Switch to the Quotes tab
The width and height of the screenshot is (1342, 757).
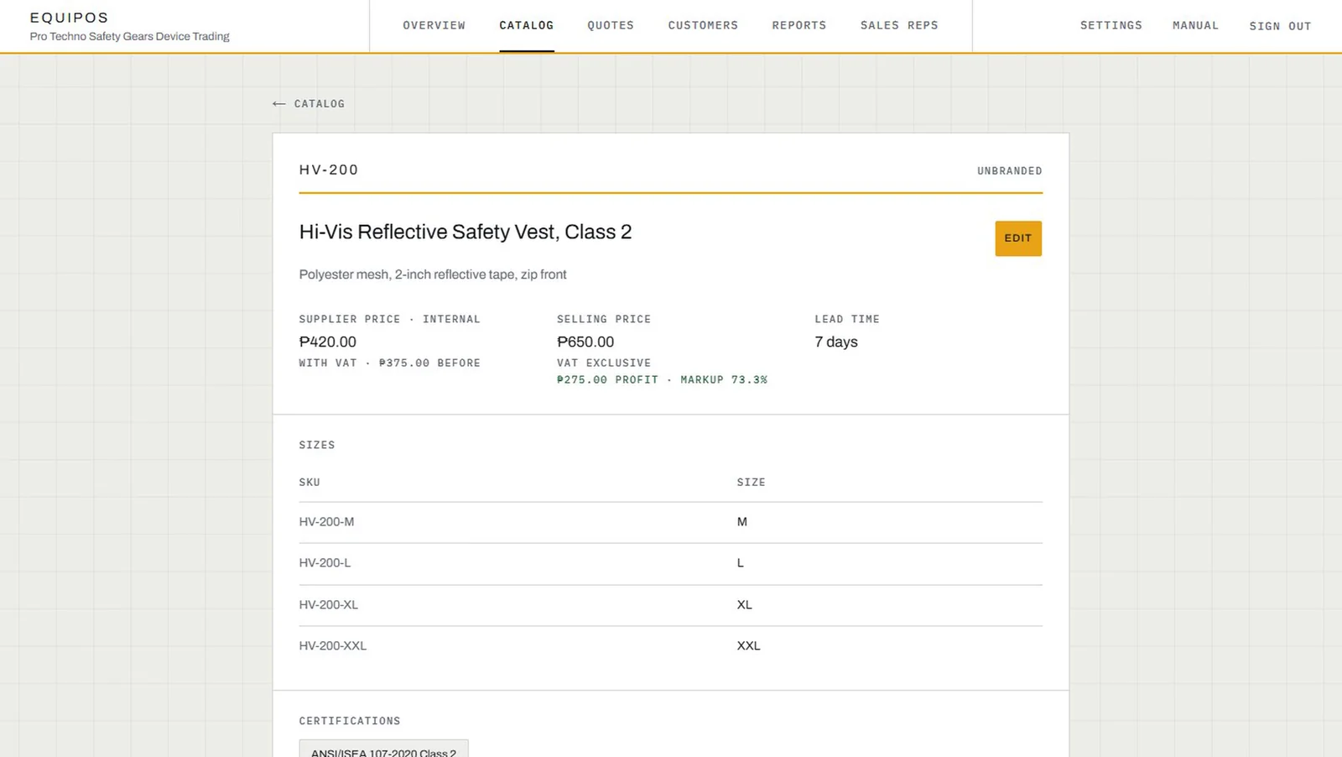pos(611,25)
